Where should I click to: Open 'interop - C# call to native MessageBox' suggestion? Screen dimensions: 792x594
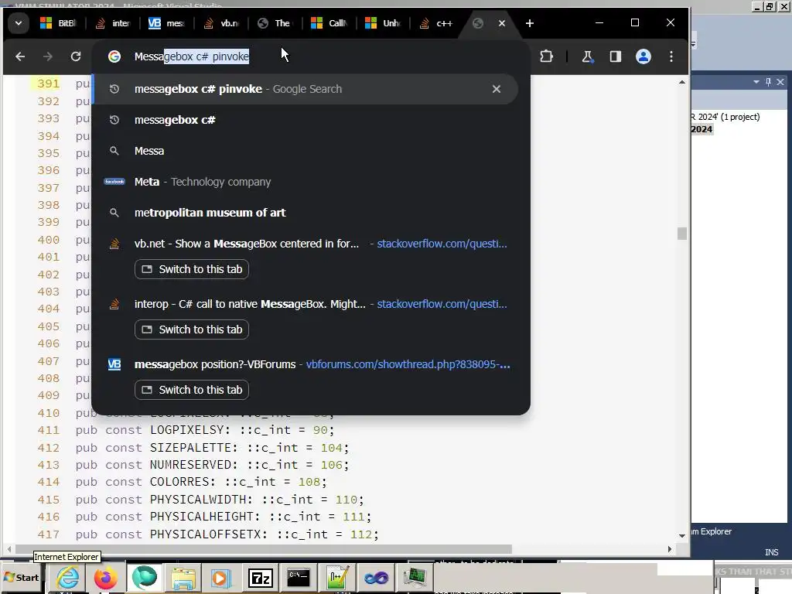click(x=306, y=304)
